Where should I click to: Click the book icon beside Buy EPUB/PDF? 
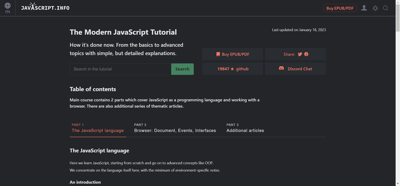coord(218,54)
